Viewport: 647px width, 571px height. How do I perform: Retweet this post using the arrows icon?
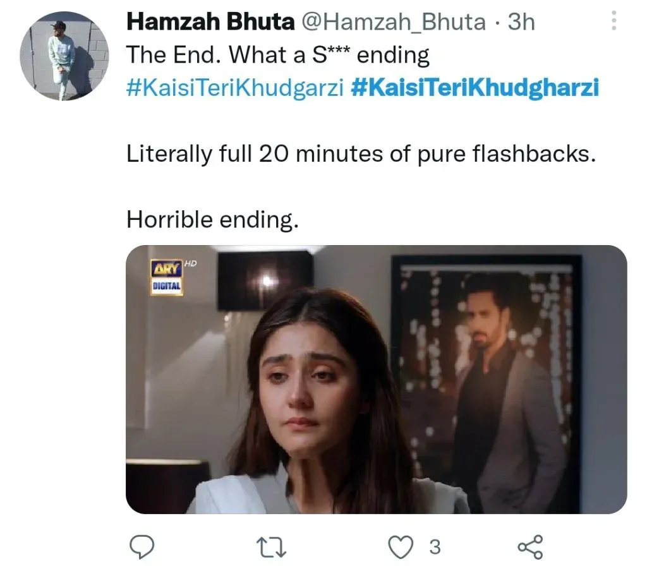(271, 547)
